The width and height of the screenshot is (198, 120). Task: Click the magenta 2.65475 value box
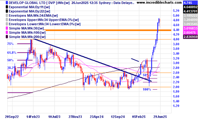point(190,33)
